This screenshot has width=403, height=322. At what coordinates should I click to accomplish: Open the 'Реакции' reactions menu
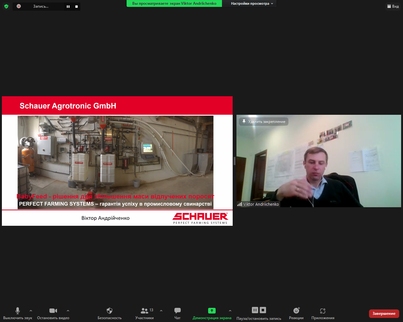(x=296, y=314)
